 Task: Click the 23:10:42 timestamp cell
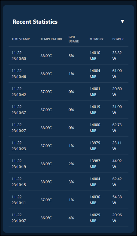tap(19, 92)
